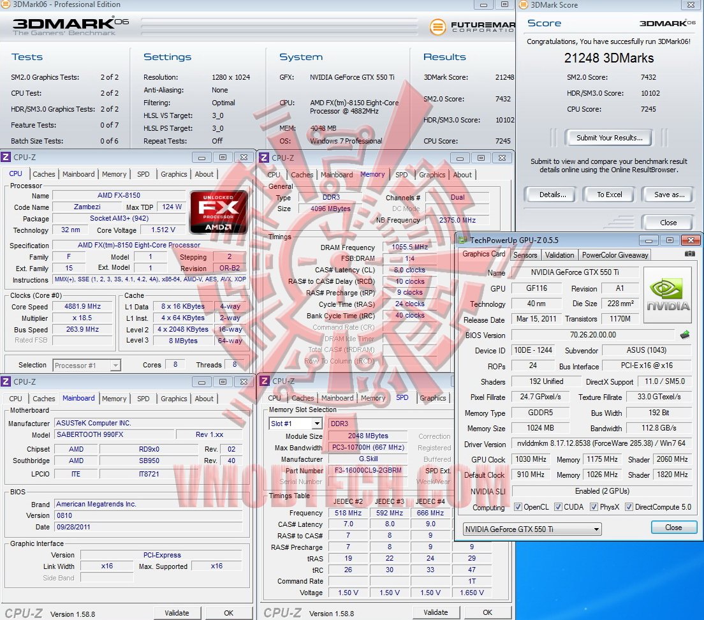704x620 pixels.
Task: Click the CPU-Z Z icon of the Mainboard window
Action: pos(6,381)
